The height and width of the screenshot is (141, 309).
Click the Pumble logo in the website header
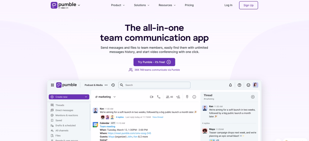63,5
